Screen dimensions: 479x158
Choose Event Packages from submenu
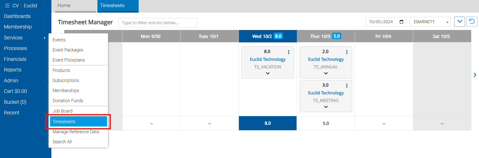point(78,50)
